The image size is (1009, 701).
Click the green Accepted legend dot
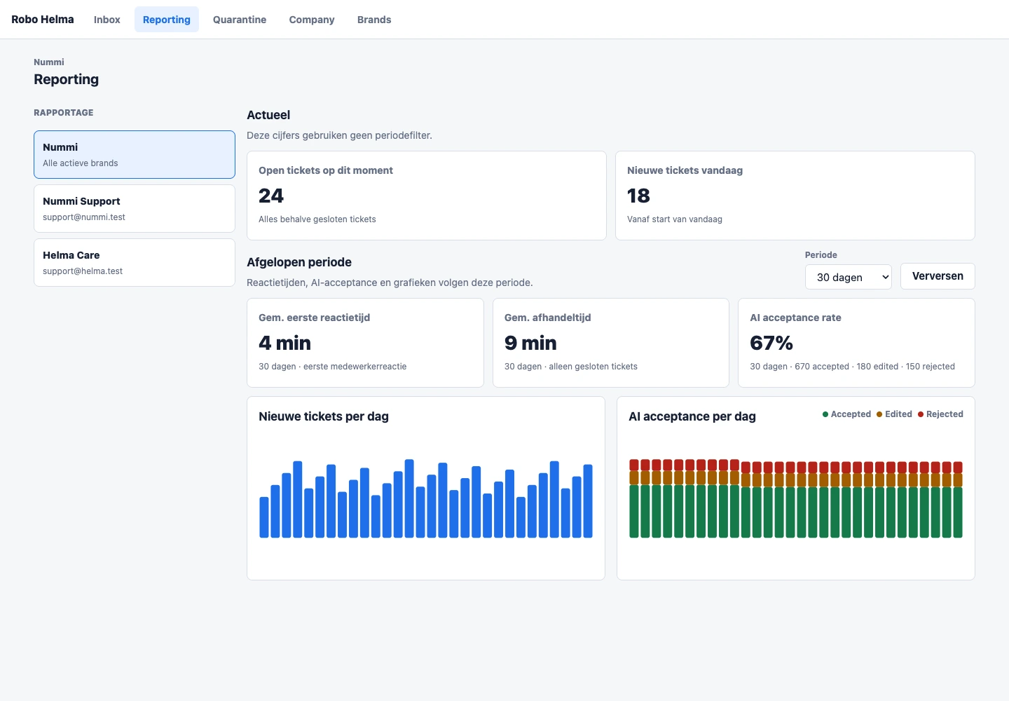click(825, 414)
